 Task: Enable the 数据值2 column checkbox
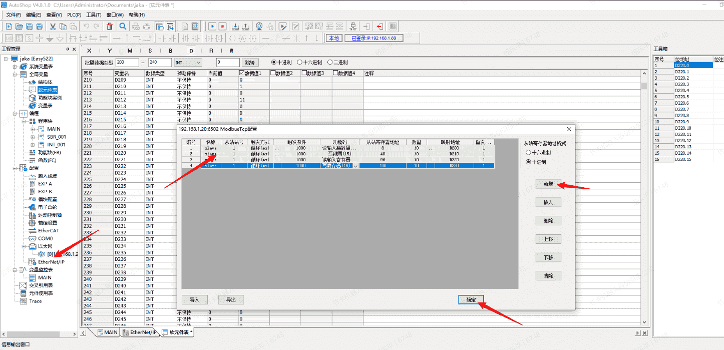pyautogui.click(x=273, y=73)
